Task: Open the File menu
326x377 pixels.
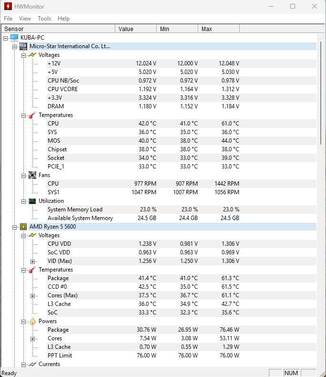Action: (8, 19)
